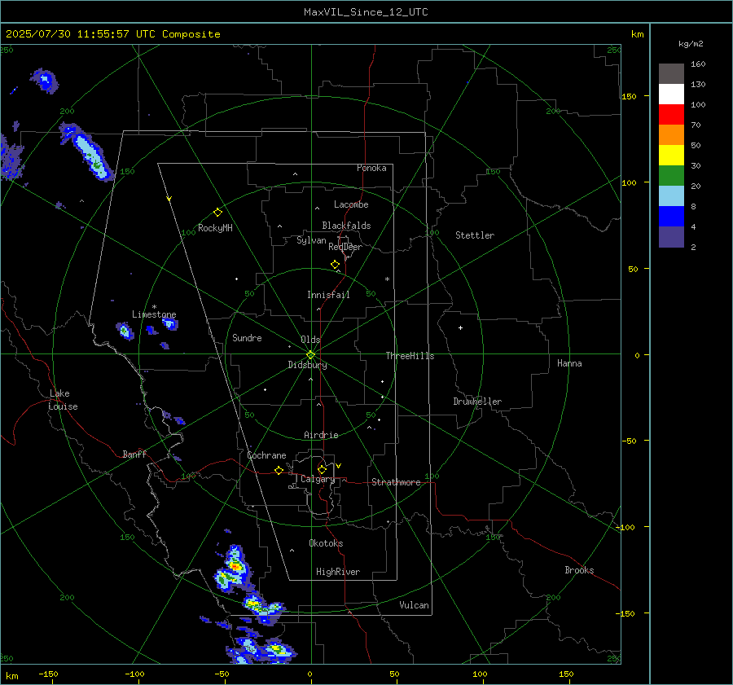Click the asterisk marker east of Innisfail
Viewport: 733px width, 685px height.
[x=387, y=279]
